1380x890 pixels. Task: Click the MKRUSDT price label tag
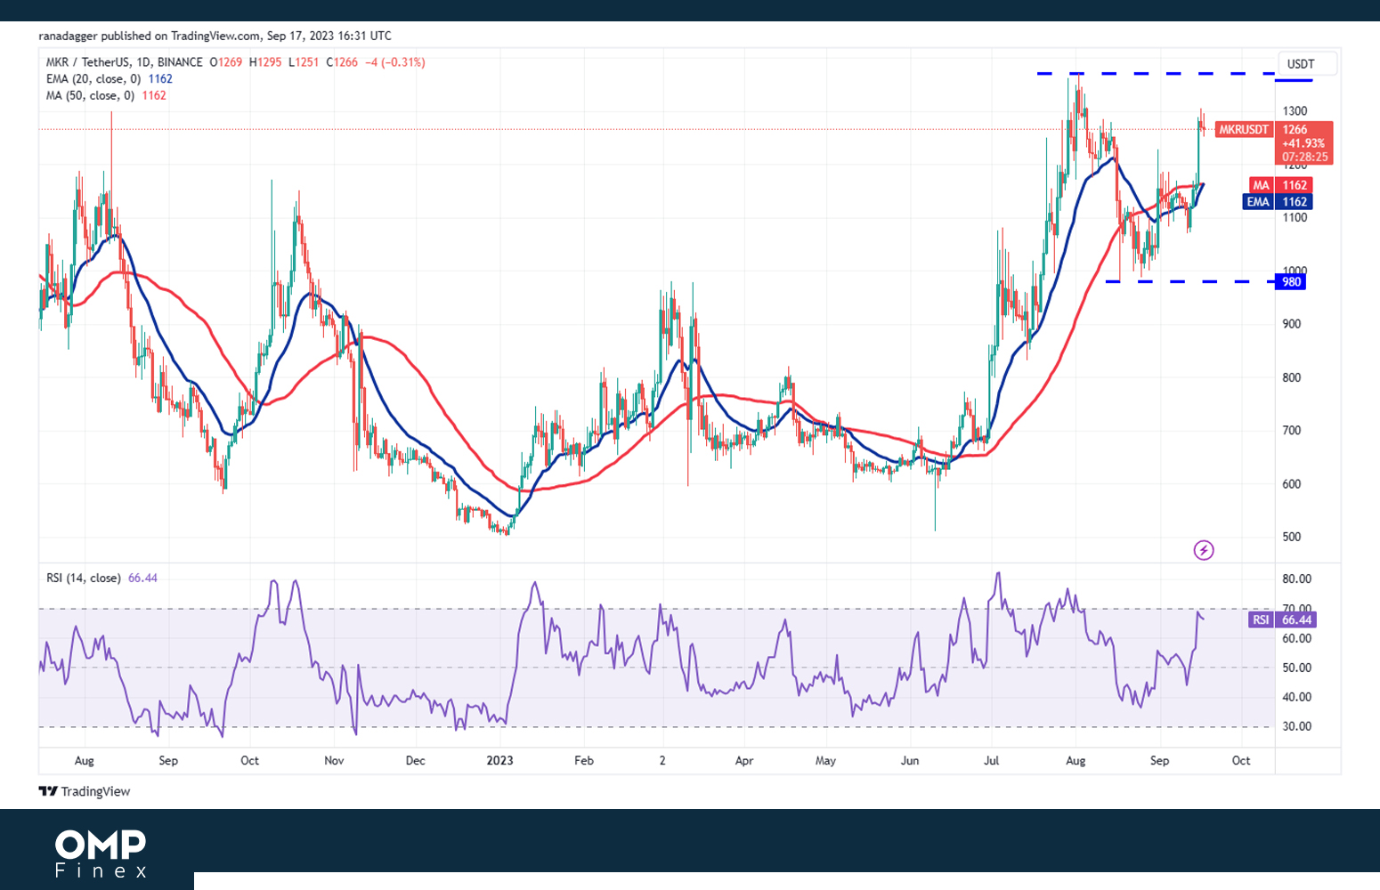tap(1244, 130)
